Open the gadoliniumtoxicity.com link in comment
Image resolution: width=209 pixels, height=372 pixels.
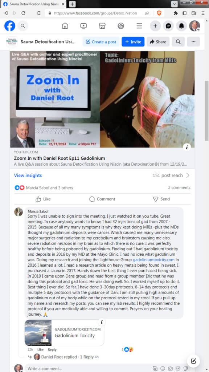click(x=153, y=259)
